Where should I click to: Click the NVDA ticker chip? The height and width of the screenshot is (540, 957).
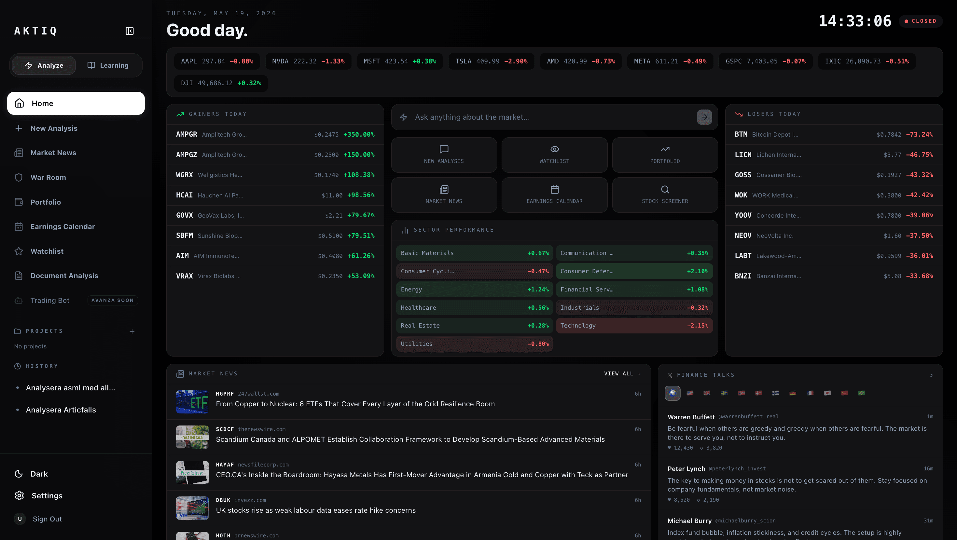[x=308, y=61]
